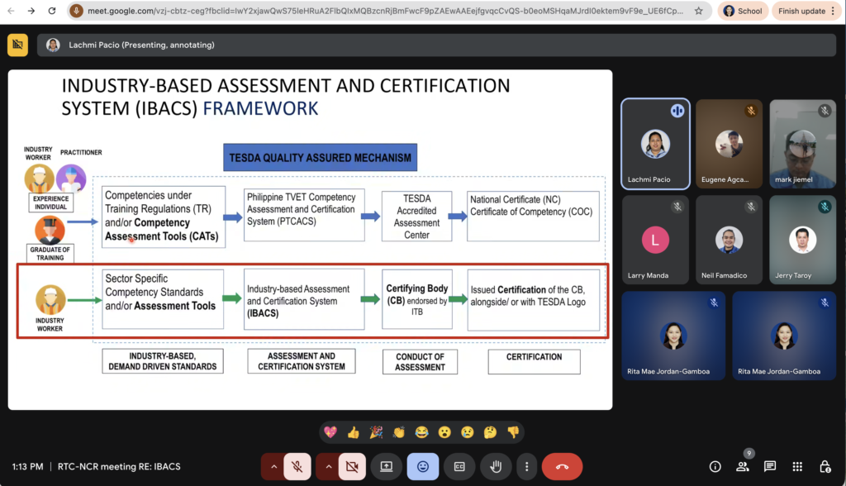Expand audio settings arrow beside microphone
Screen dimensions: 846x486
[x=273, y=466]
